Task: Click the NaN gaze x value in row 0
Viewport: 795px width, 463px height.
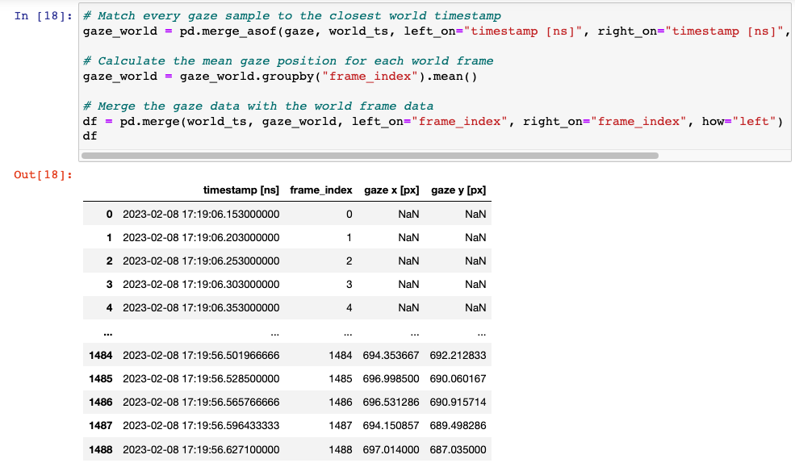Action: (x=408, y=215)
